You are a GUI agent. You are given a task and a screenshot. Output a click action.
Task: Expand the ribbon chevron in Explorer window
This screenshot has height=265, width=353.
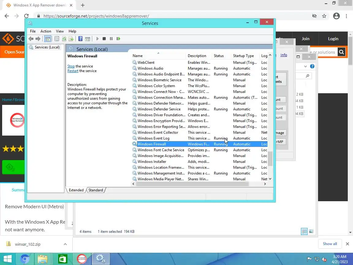point(306,66)
